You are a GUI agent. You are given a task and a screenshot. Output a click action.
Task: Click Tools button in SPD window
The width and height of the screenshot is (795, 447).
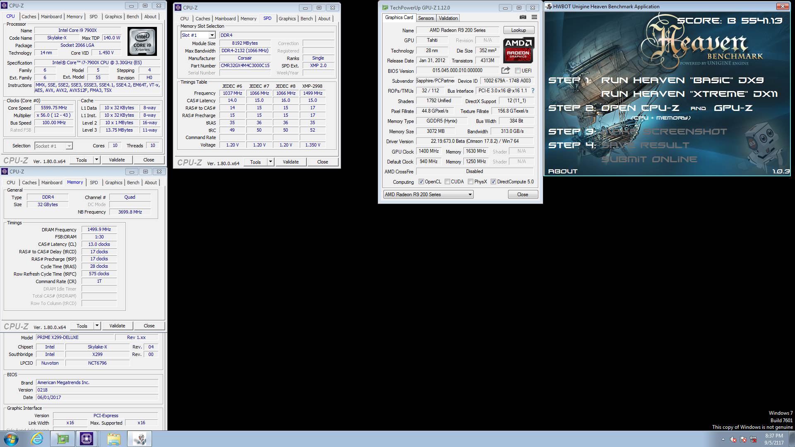pos(255,162)
